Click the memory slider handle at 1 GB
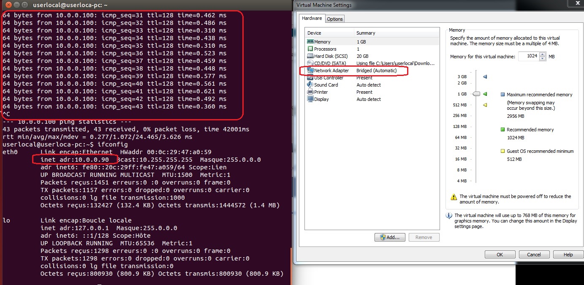 pos(476,94)
